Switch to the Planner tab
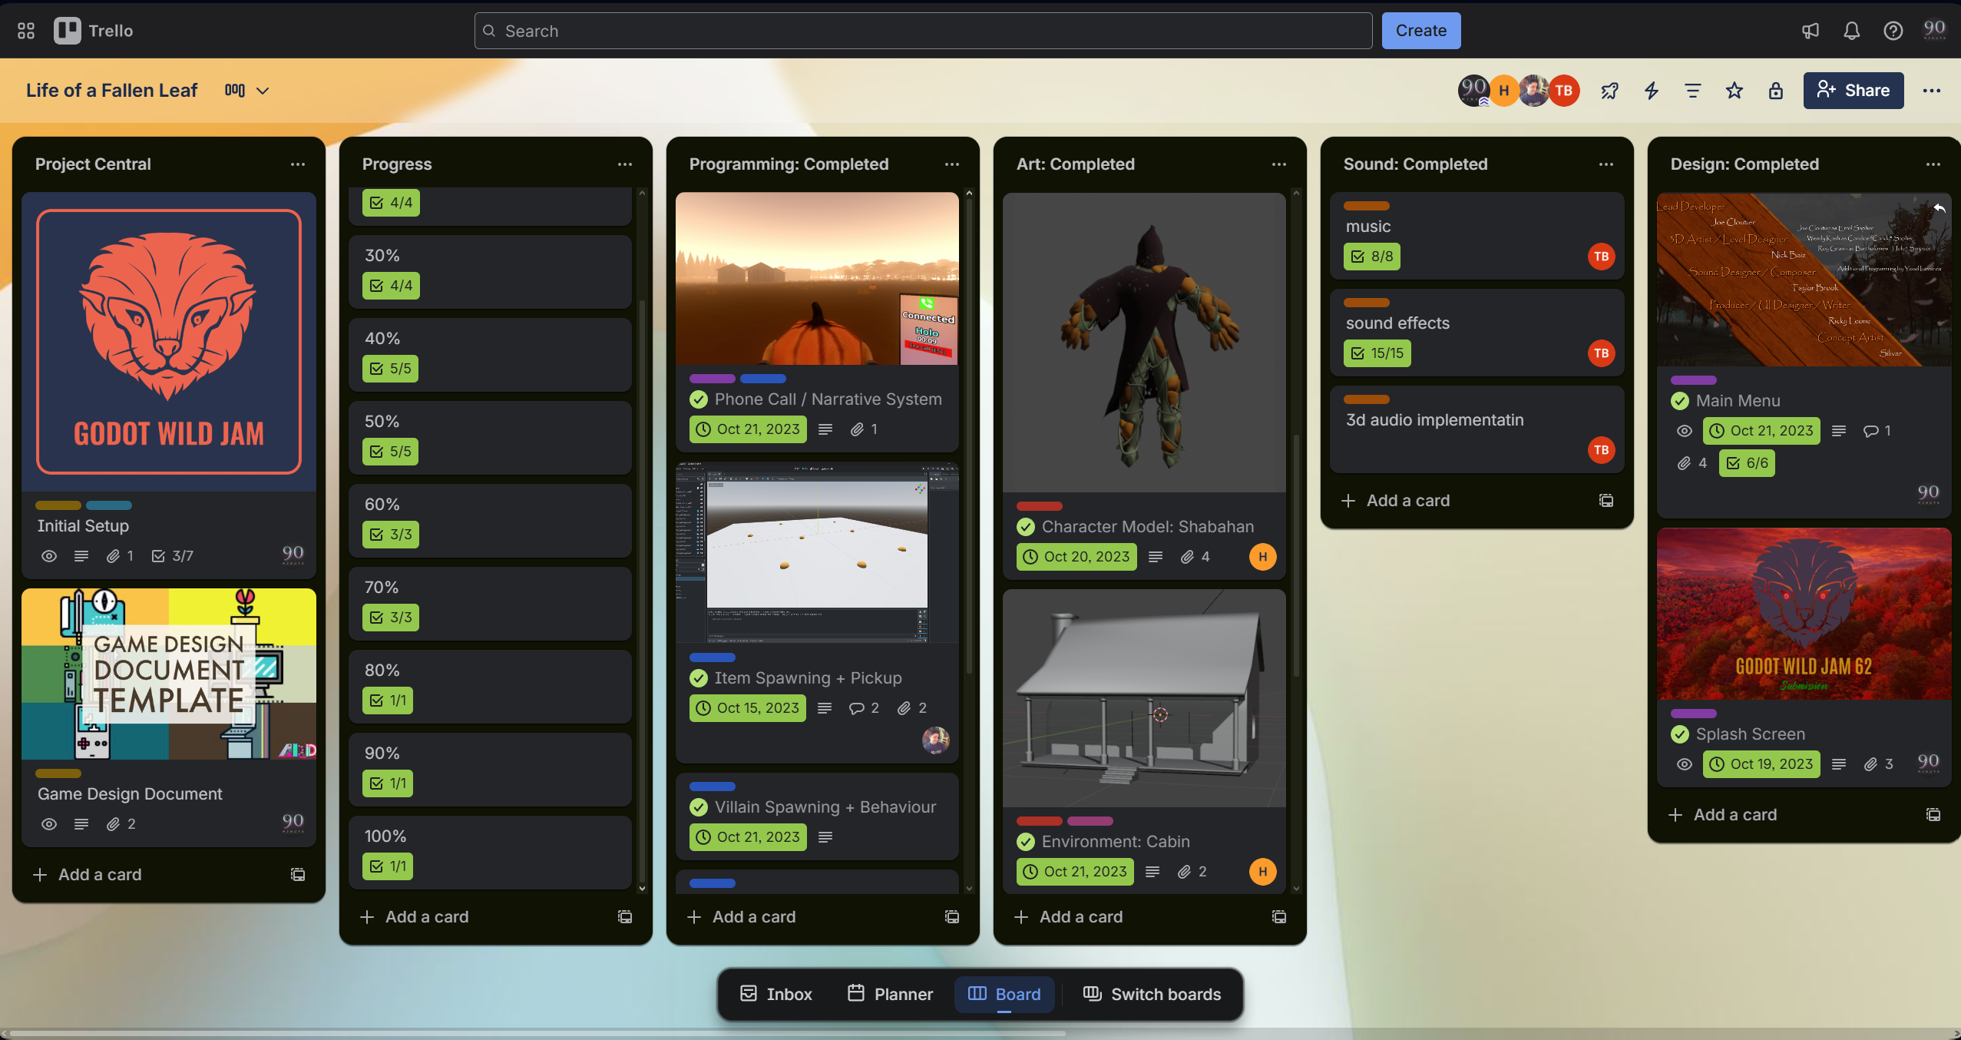This screenshot has width=1961, height=1040. [x=890, y=994]
